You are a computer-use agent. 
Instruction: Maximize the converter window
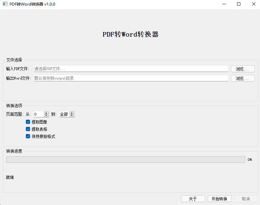point(239,4)
